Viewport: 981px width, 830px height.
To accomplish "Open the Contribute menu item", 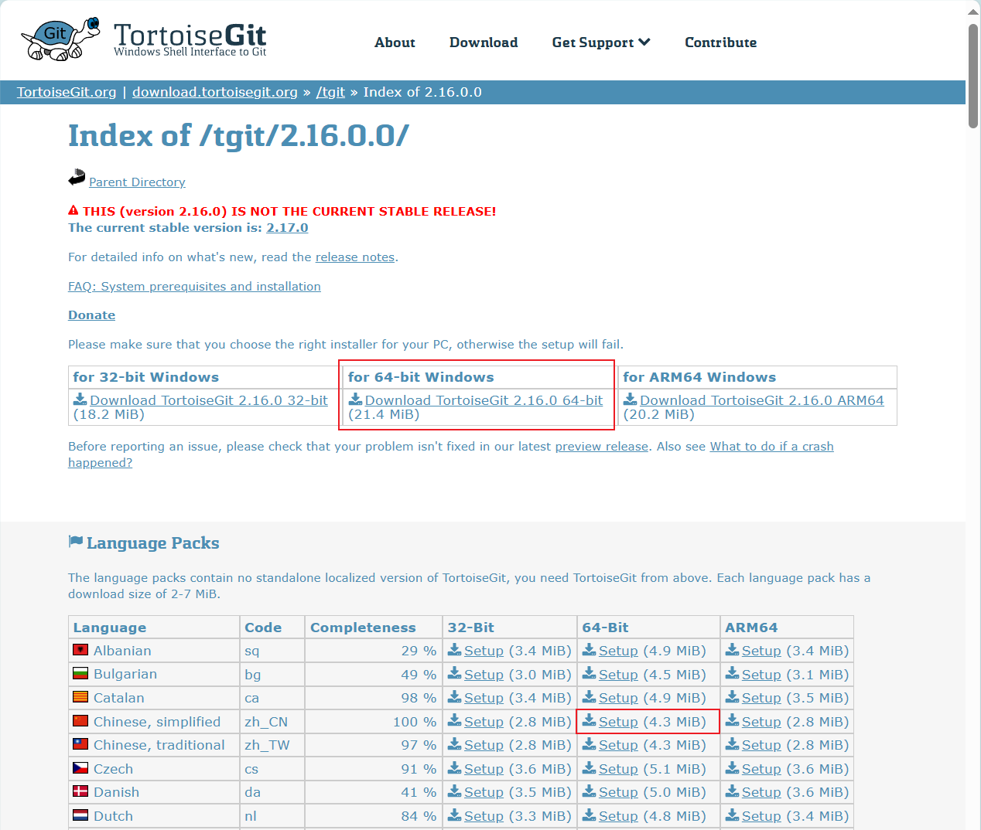I will (x=720, y=43).
